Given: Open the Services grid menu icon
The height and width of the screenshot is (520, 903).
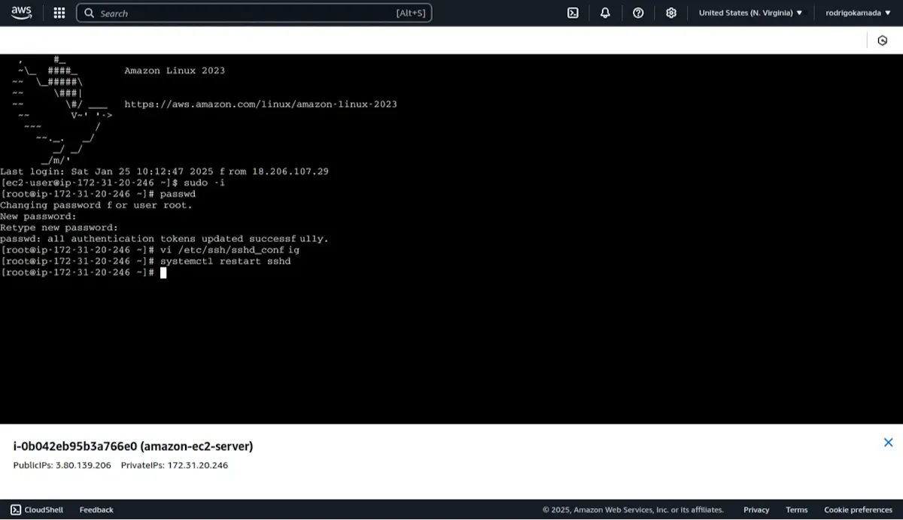Looking at the screenshot, I should [x=59, y=13].
